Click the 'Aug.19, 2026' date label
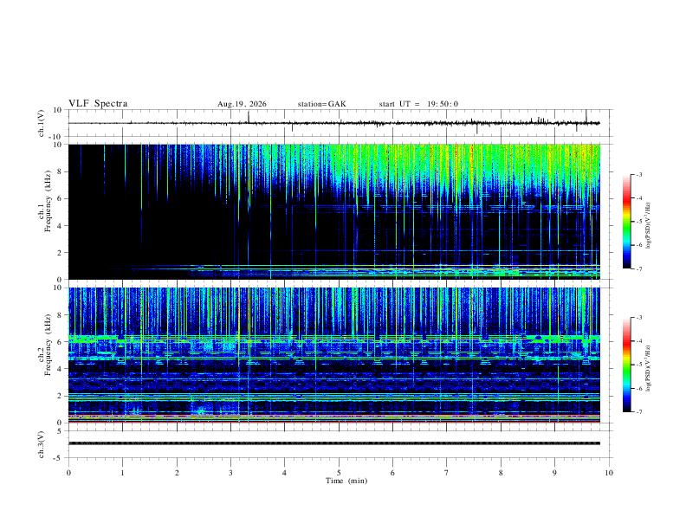 click(242, 104)
